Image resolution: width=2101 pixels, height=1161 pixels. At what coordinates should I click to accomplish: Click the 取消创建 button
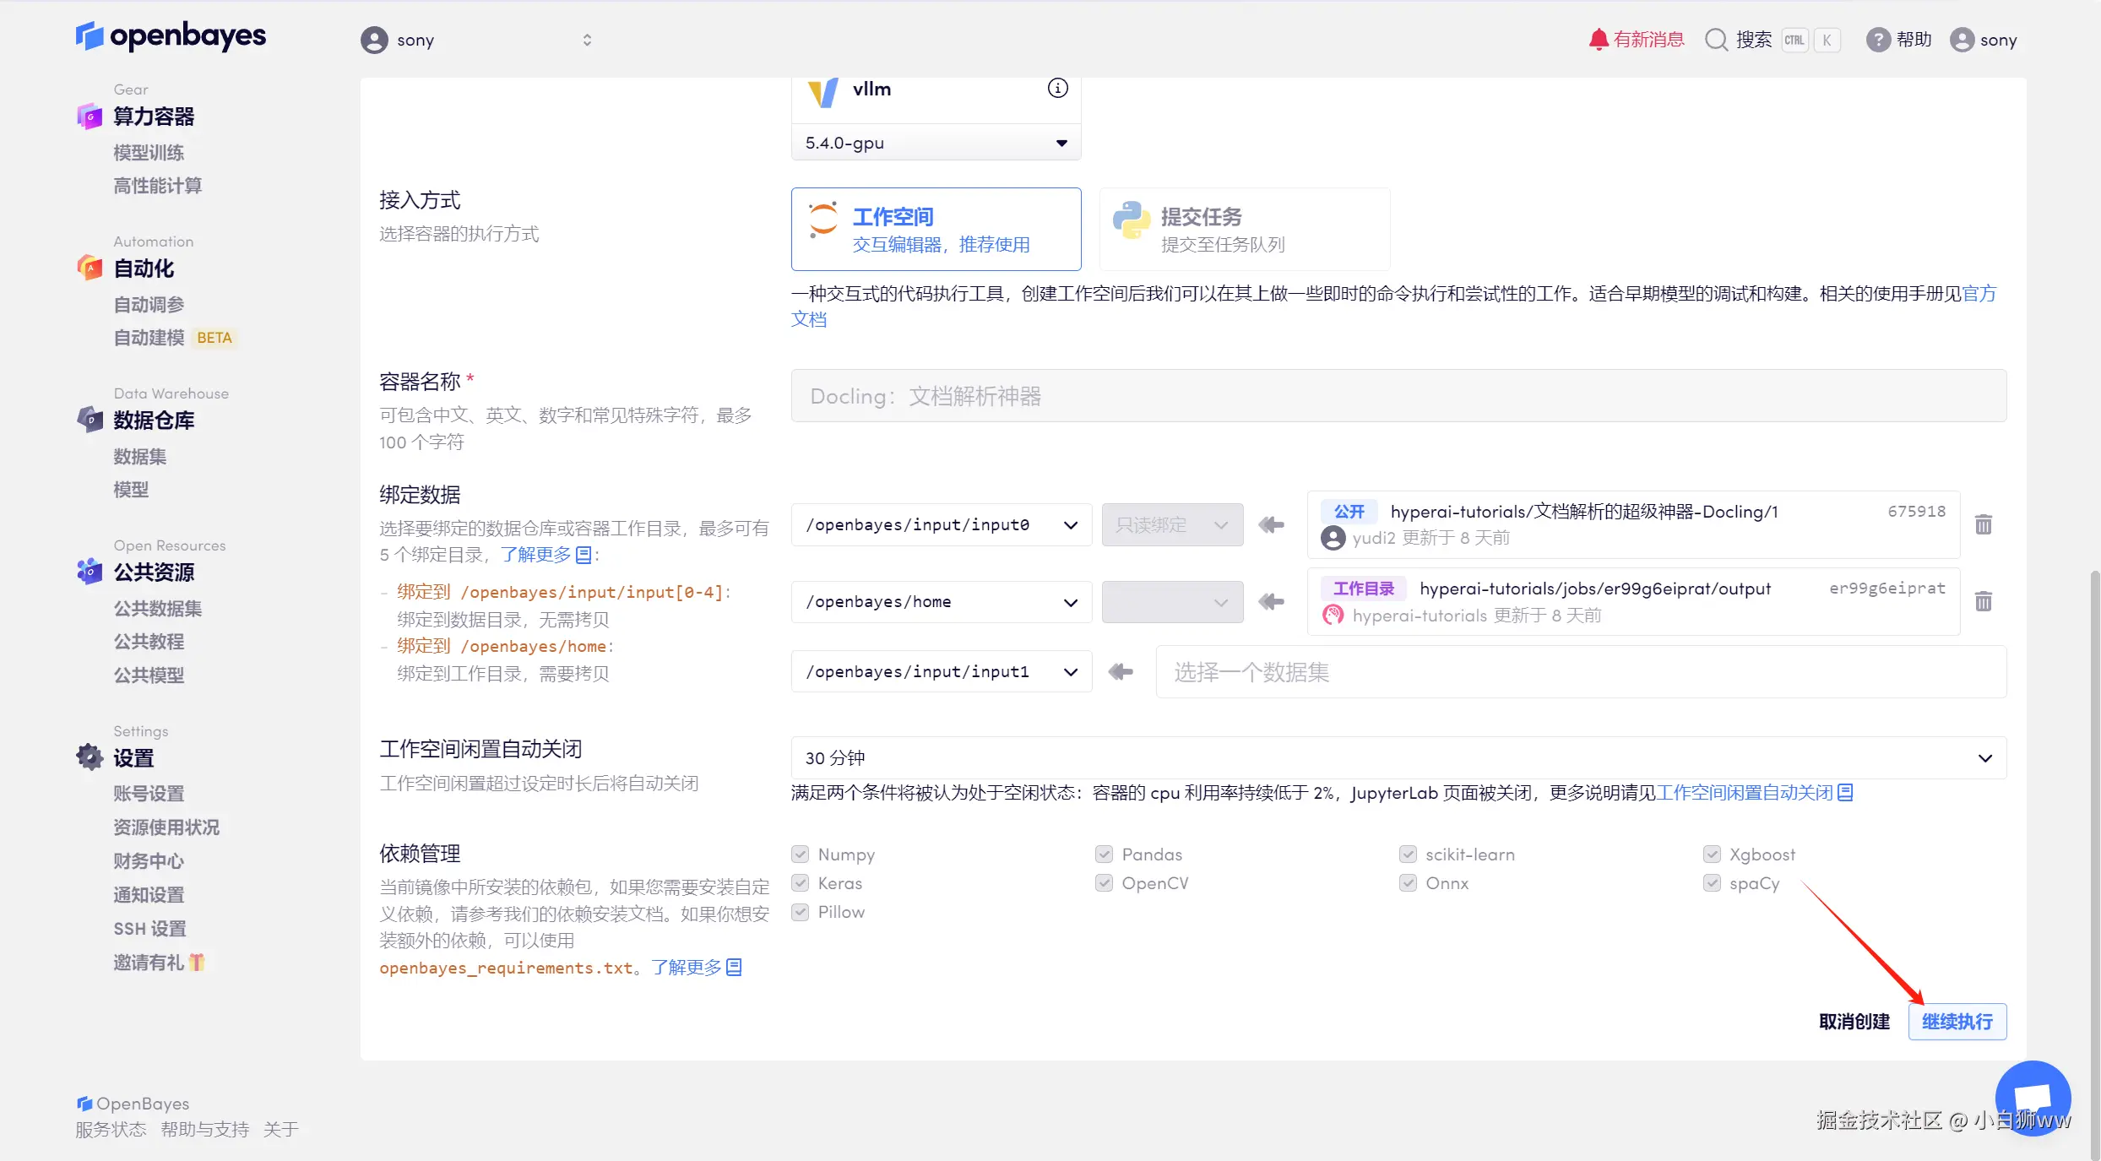point(1854,1022)
